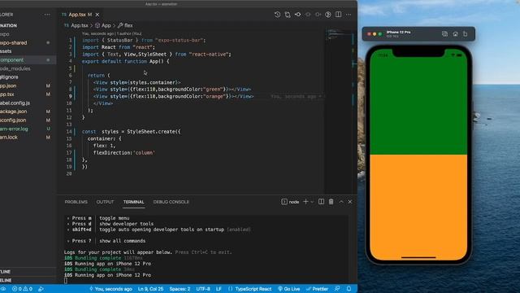Viewport: 520px width, 293px height.
Task: Open yarn.lock file
Action: coord(27,138)
